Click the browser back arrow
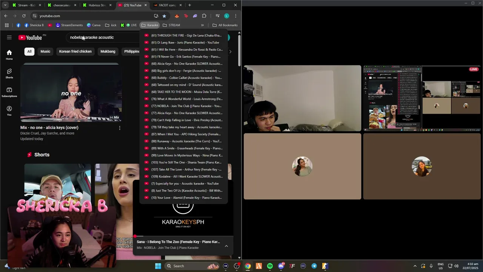This screenshot has height=272, width=483. (x=6, y=16)
